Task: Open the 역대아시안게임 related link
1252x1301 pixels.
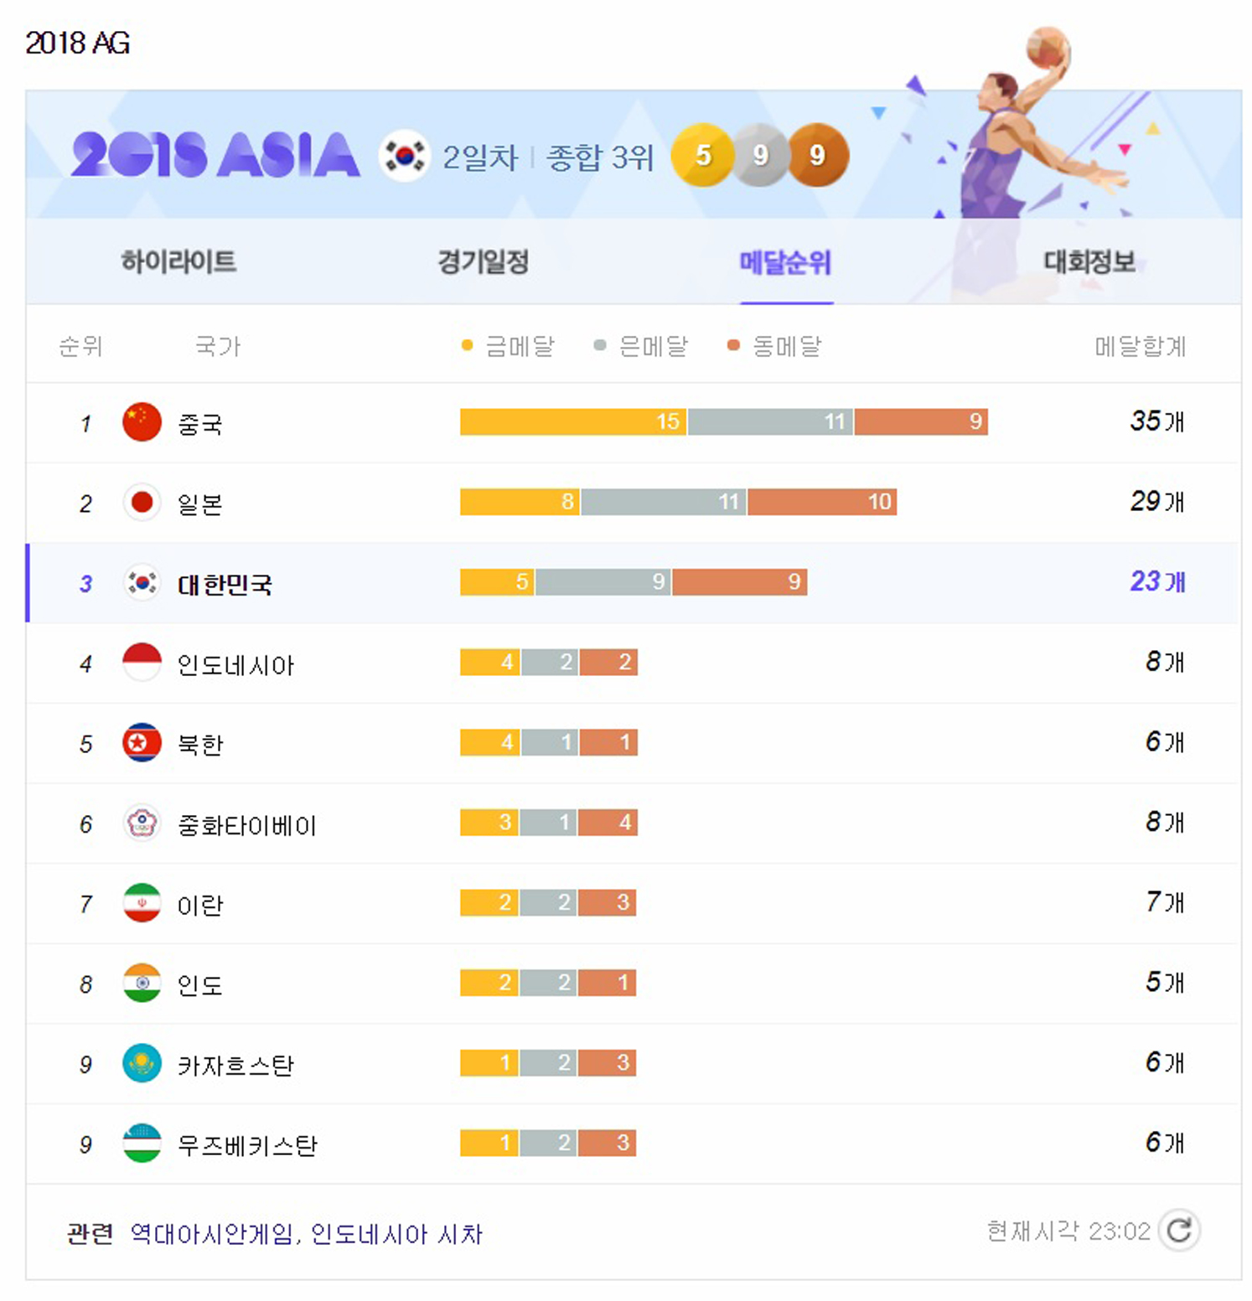Action: pos(212,1233)
